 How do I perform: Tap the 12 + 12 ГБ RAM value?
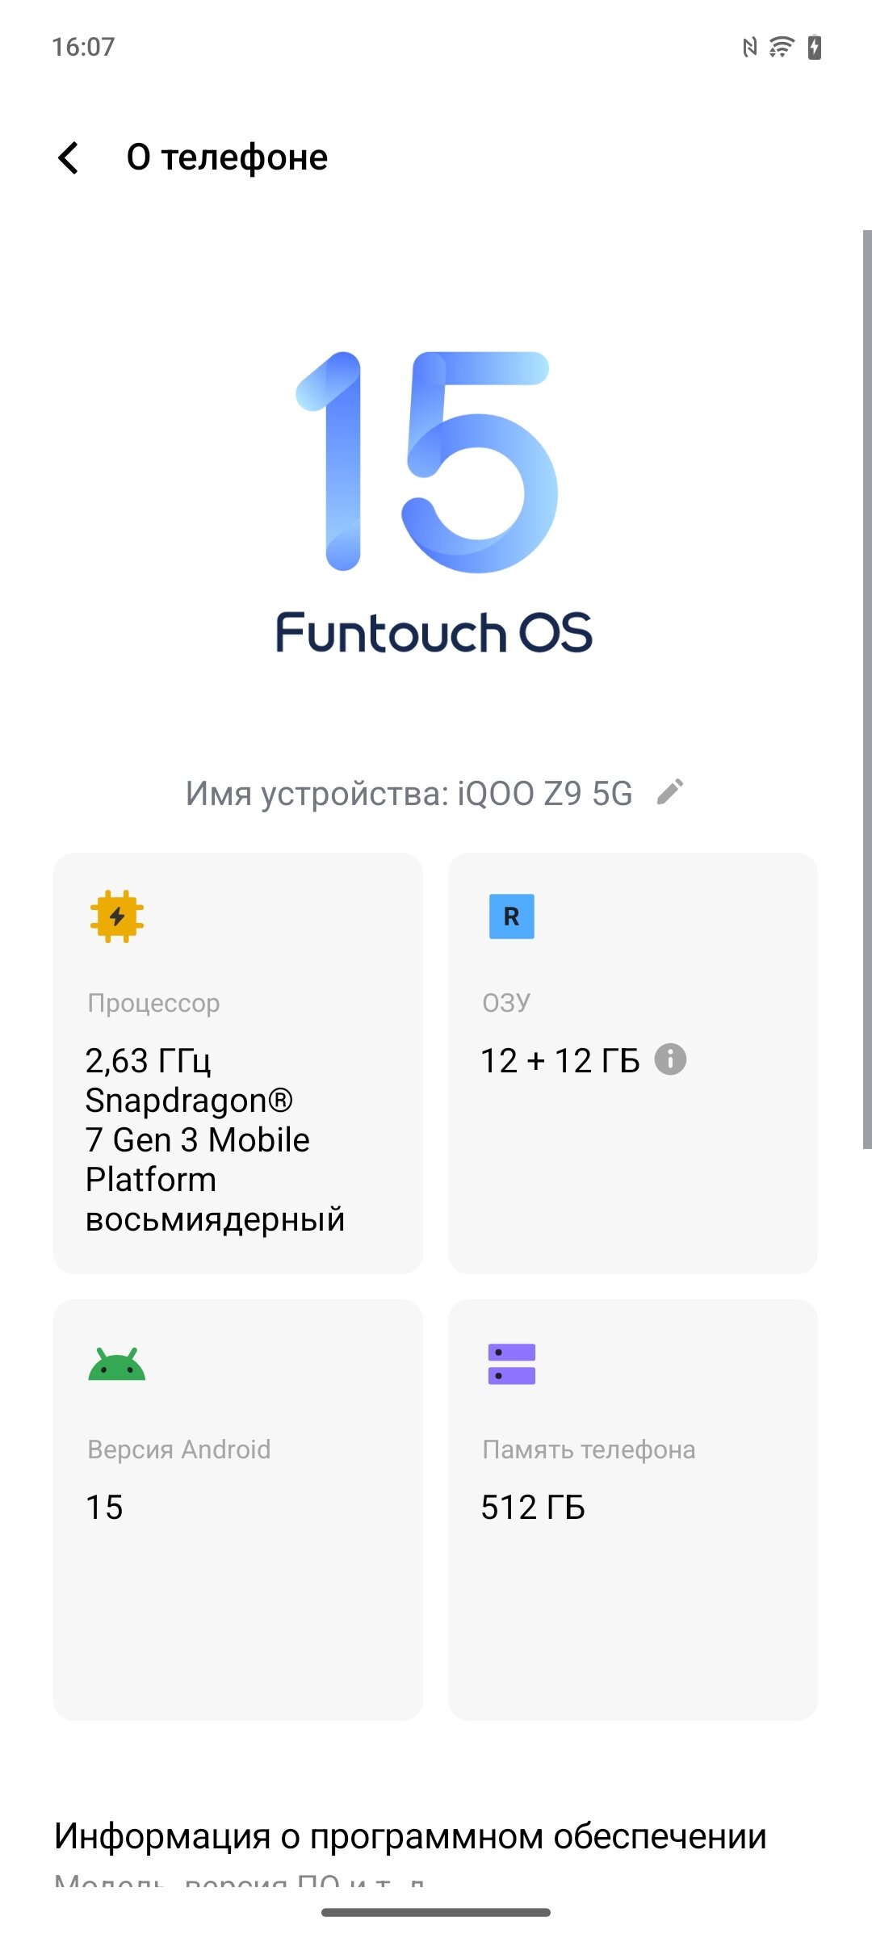coord(560,1060)
